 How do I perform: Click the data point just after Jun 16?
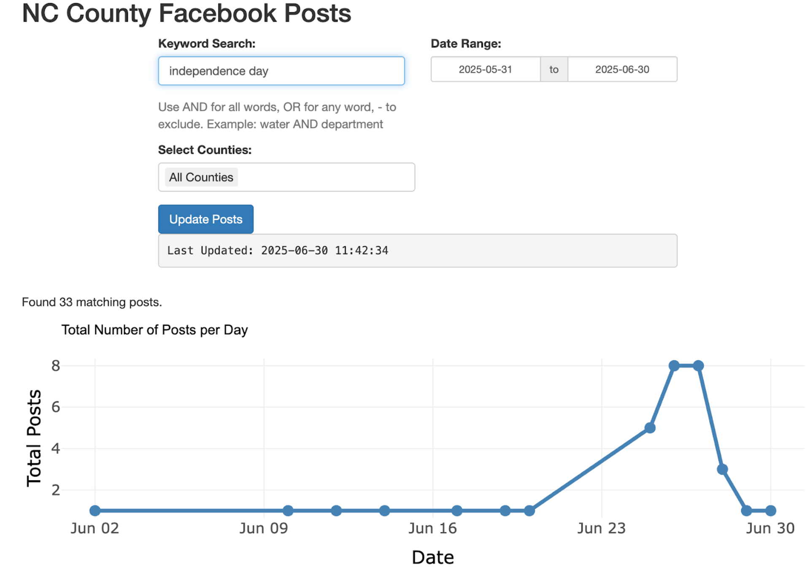coord(457,511)
